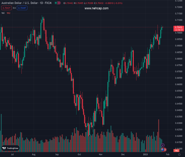Click the Feb label on time axis

point(167,155)
